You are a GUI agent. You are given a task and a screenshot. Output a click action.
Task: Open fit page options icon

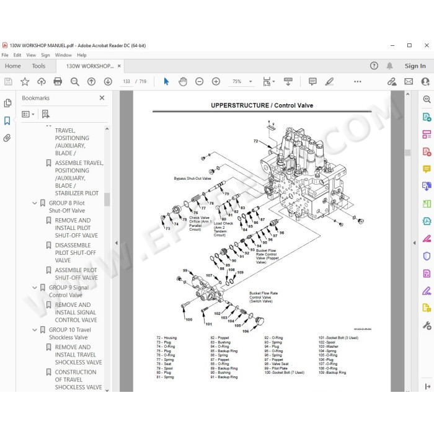(268, 81)
